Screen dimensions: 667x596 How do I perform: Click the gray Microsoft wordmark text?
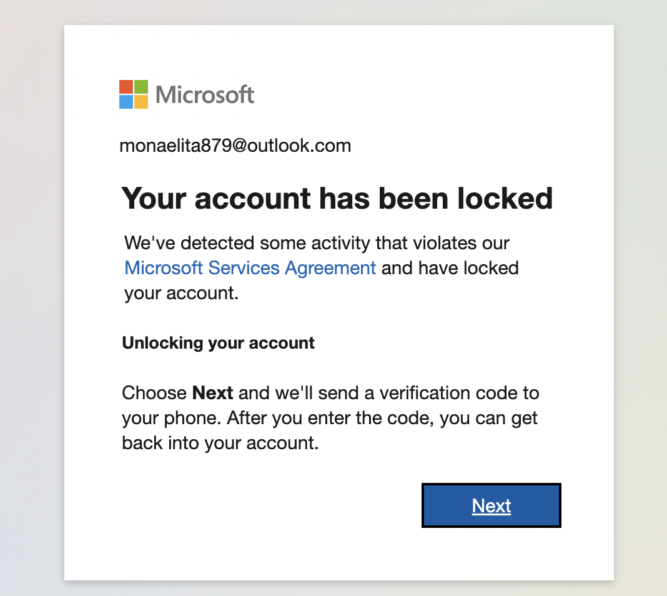[x=205, y=95]
